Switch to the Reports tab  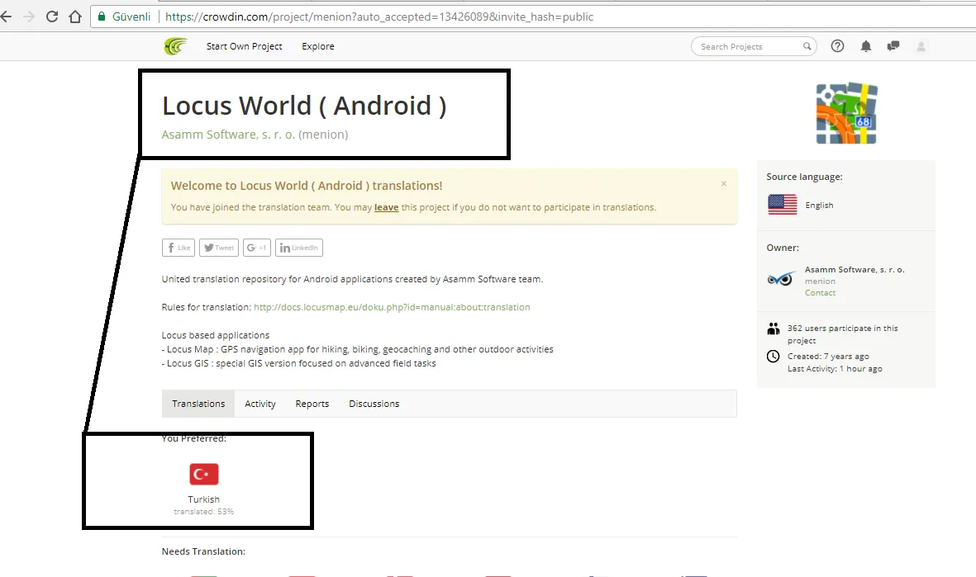[x=312, y=404]
